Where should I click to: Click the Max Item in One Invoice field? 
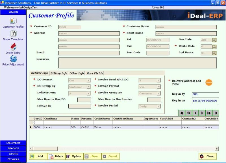pos(154,100)
